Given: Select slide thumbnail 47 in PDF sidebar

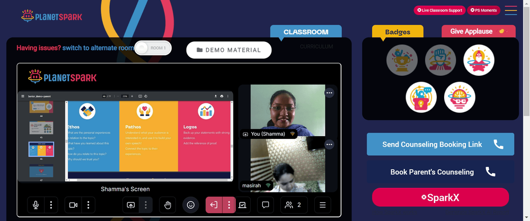Looking at the screenshot, I should (41, 171).
